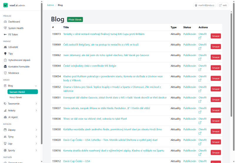
Task: Click the AI Agent robot icon
Action: click(x=5, y=117)
